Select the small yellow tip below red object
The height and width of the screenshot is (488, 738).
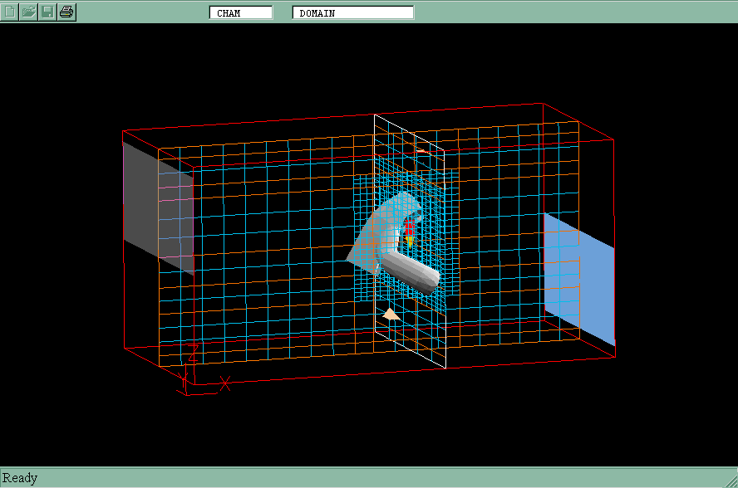(409, 241)
